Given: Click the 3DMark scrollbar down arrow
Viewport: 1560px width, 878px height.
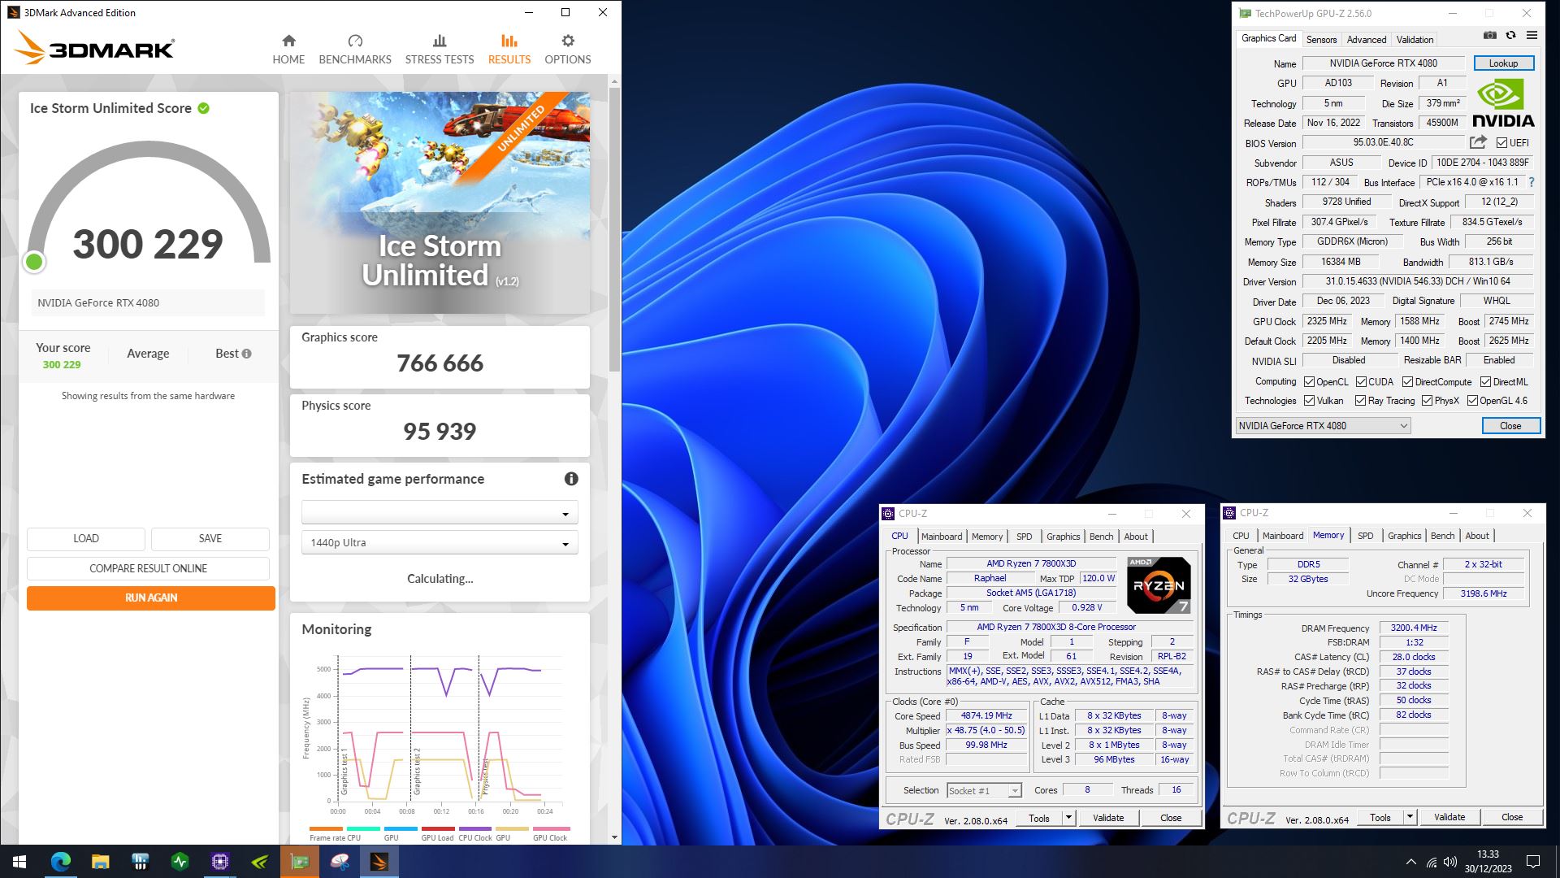Looking at the screenshot, I should pos(614,837).
